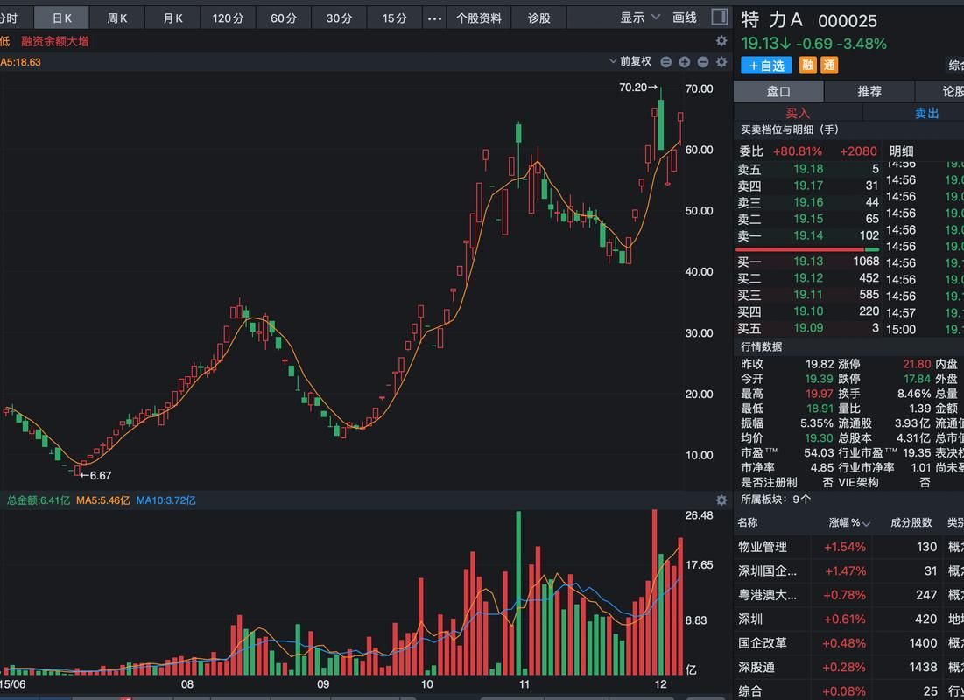The height and width of the screenshot is (700, 964).
Task: Click the zoom-in plus icon above the chart
Action: click(x=685, y=62)
